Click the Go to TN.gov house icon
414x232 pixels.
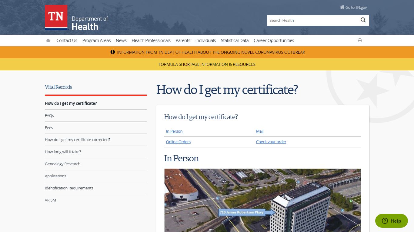342,7
